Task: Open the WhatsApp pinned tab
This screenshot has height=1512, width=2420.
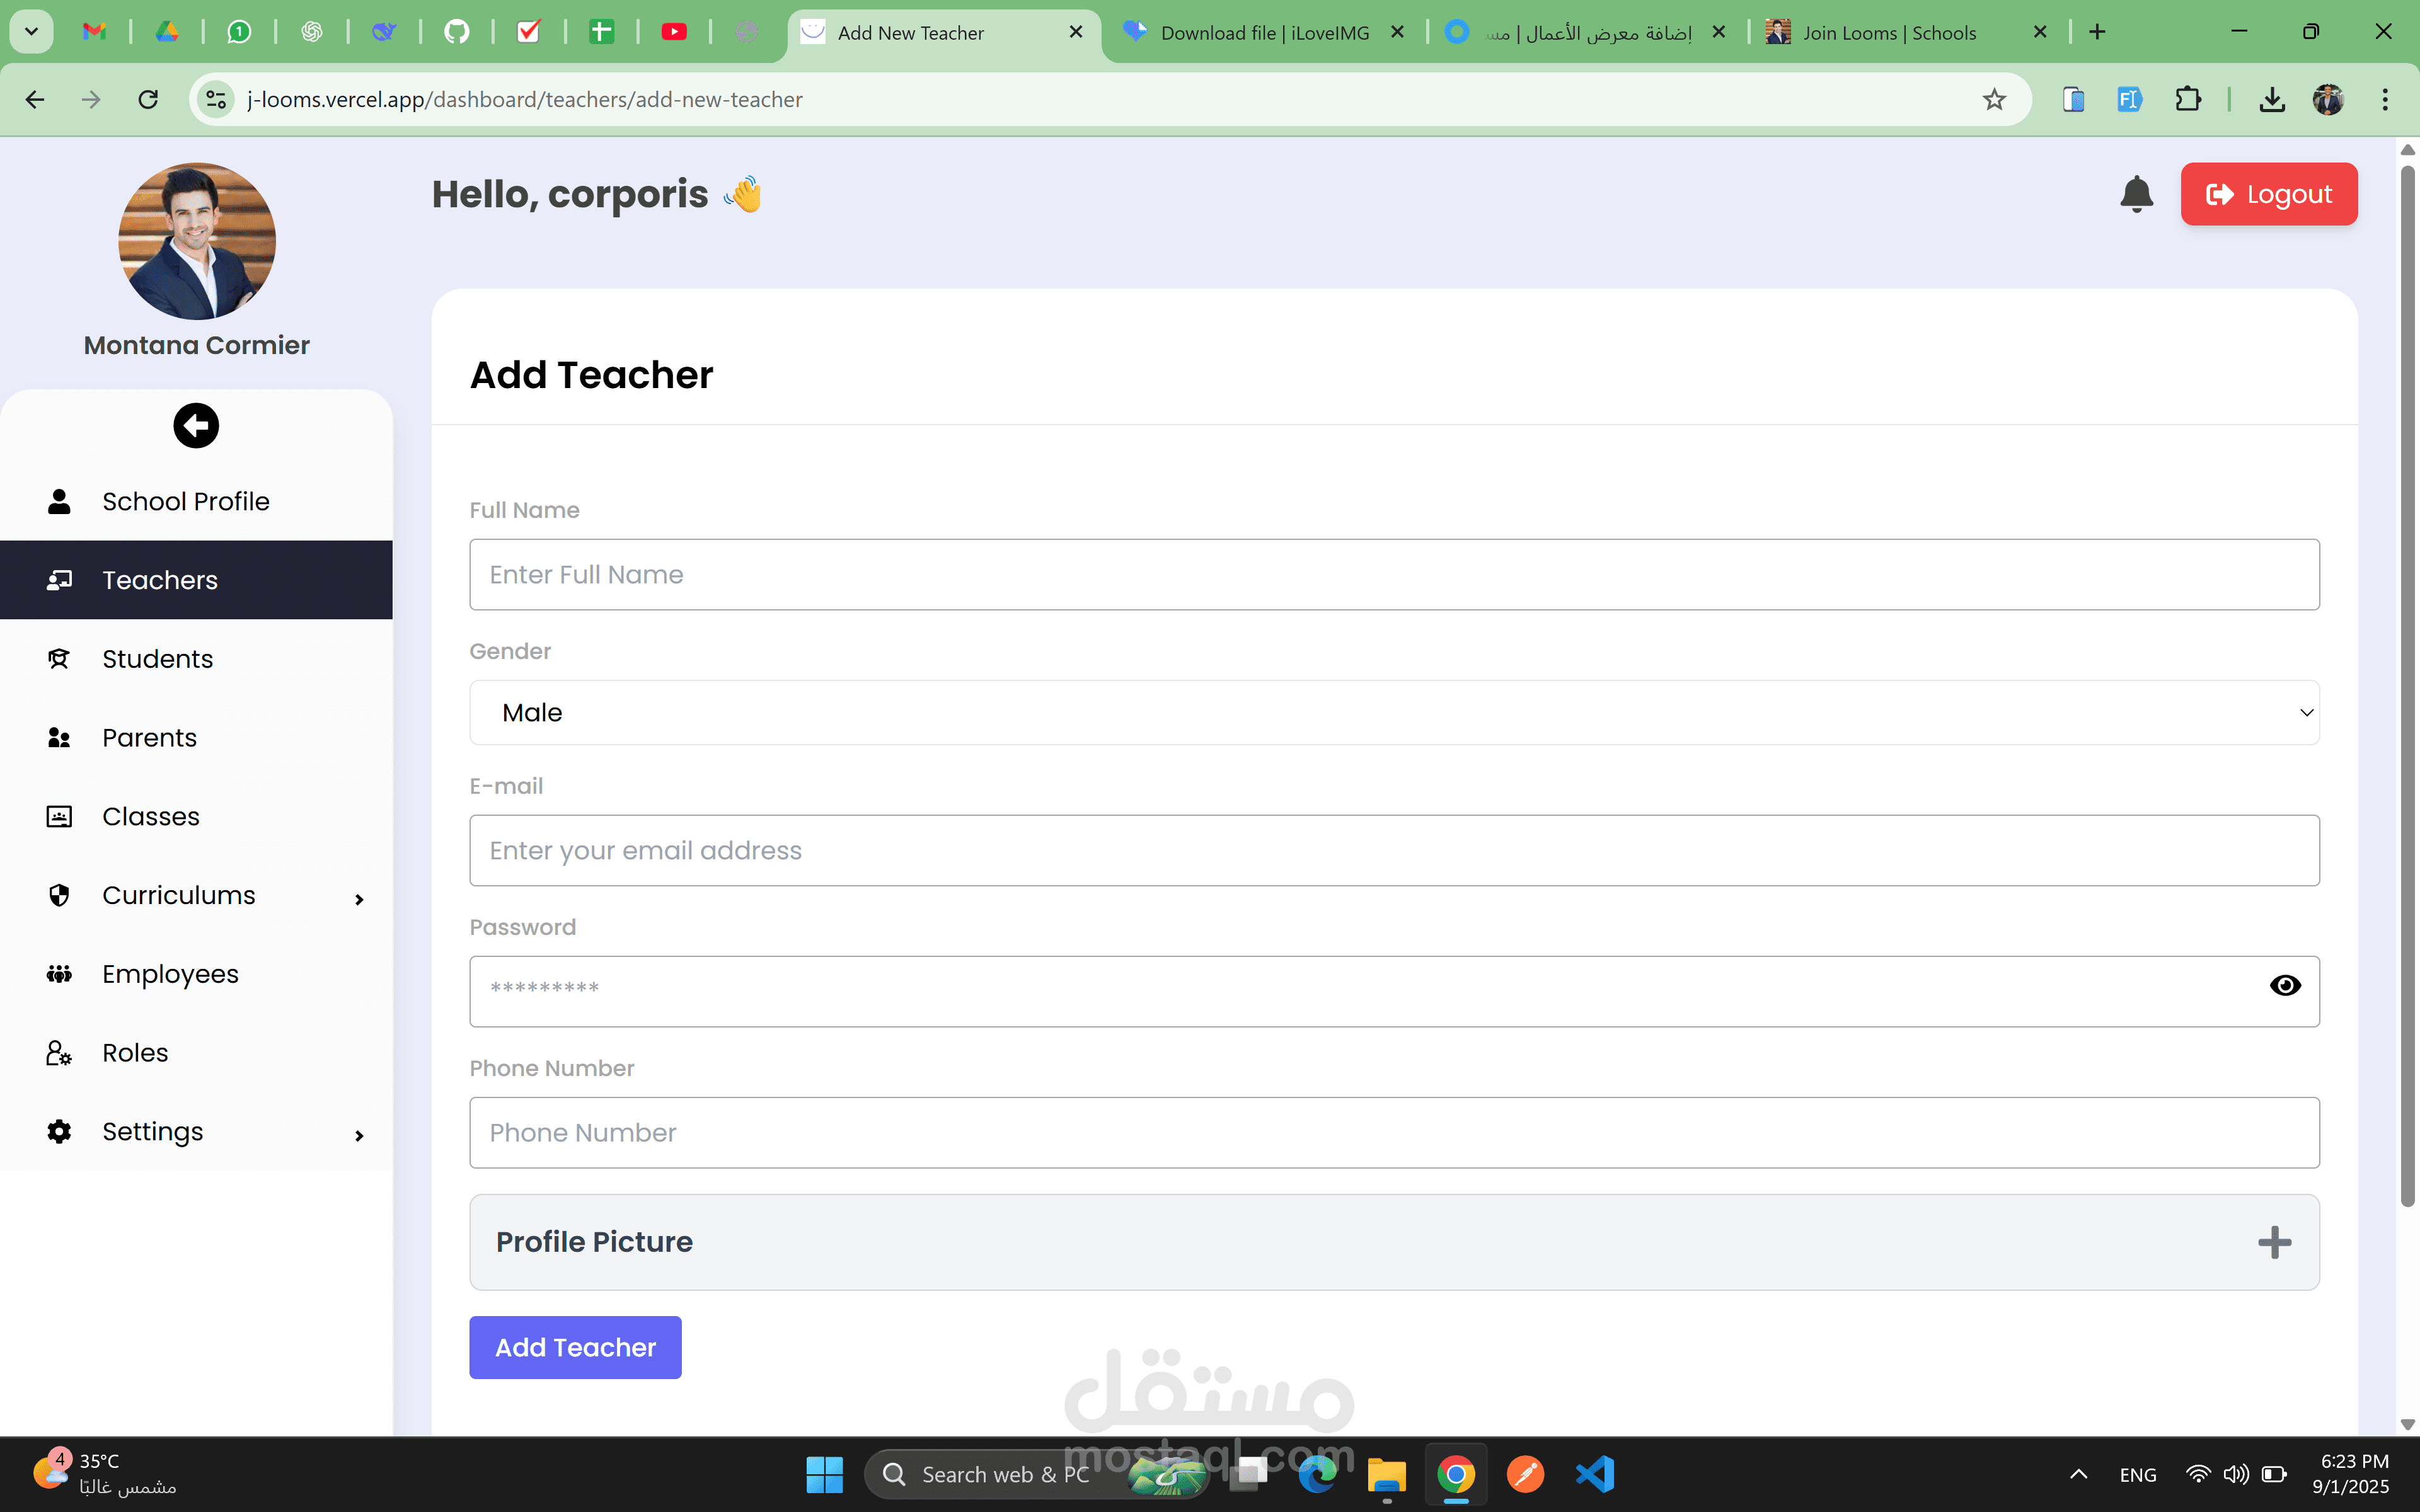Action: (239, 32)
